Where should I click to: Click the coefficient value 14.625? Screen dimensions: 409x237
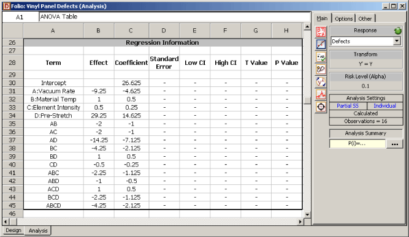(131, 116)
